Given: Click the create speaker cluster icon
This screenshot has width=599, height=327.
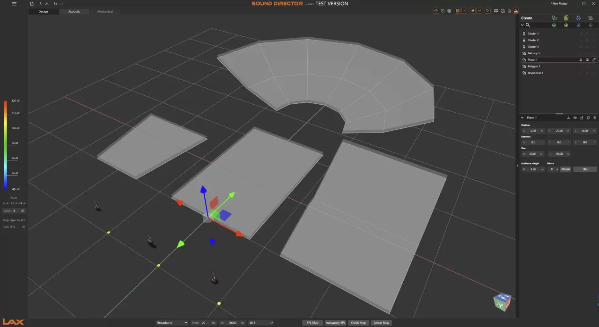Looking at the screenshot, I should tap(566, 18).
